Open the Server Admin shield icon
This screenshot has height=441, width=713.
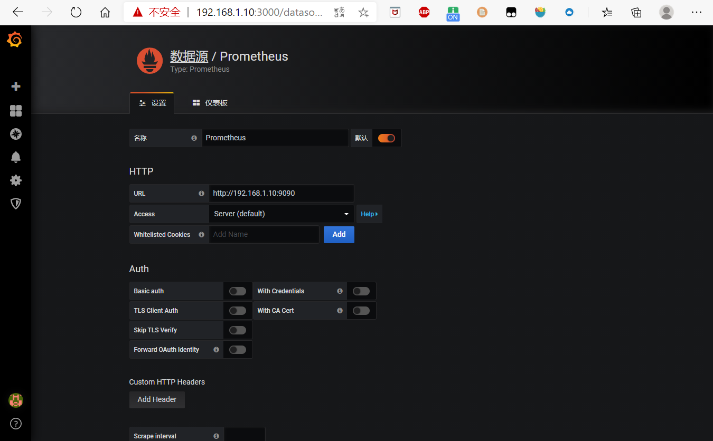tap(16, 204)
